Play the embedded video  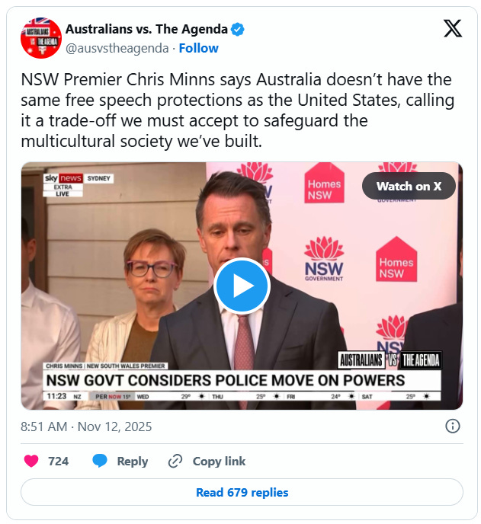(x=242, y=286)
